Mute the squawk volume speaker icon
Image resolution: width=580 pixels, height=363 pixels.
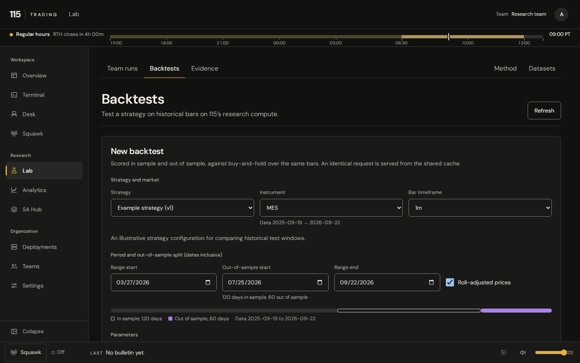click(x=523, y=353)
